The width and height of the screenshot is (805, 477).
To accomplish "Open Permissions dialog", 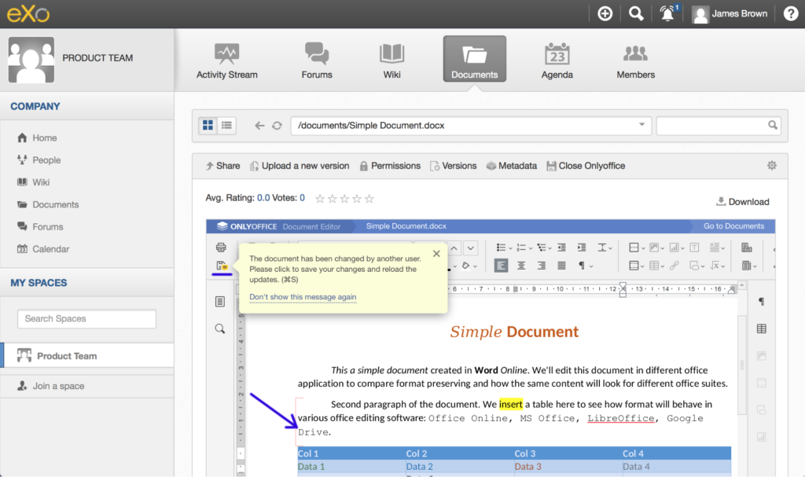I will [390, 166].
